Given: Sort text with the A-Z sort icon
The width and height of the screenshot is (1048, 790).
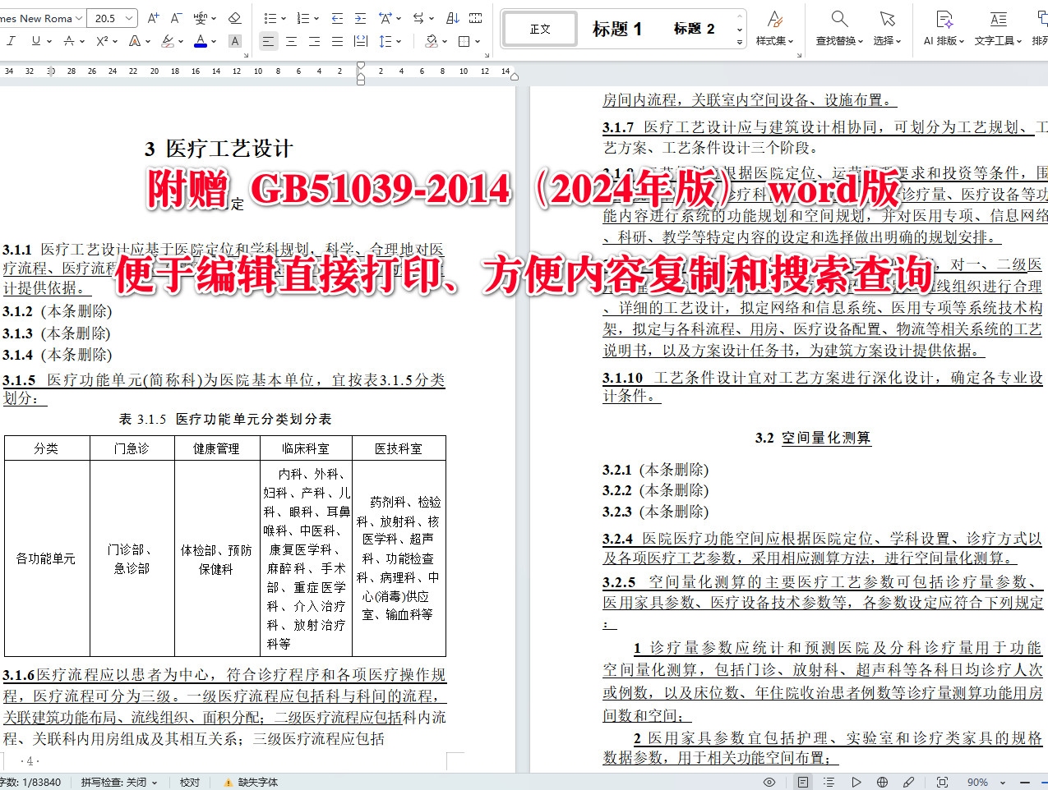Looking at the screenshot, I should point(452,18).
